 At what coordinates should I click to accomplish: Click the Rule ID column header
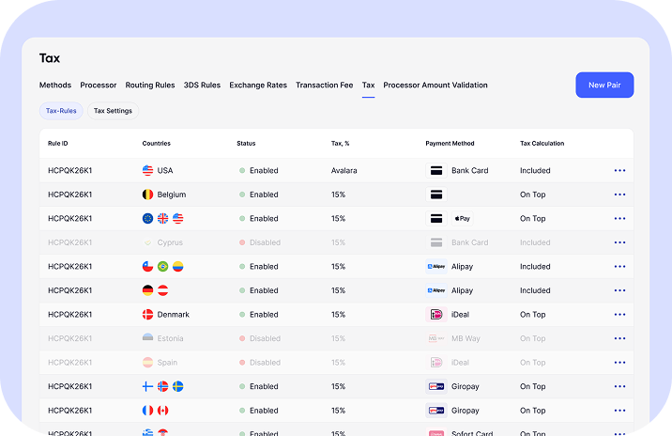(x=58, y=144)
